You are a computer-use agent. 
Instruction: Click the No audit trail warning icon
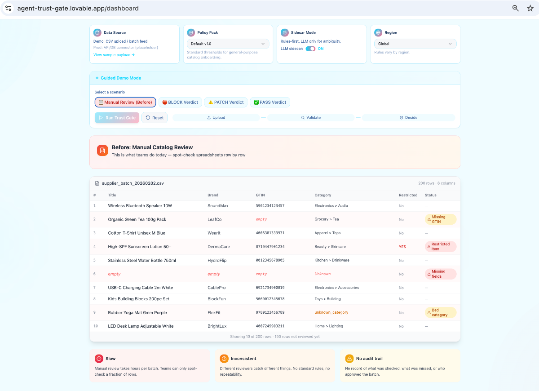click(x=349, y=359)
